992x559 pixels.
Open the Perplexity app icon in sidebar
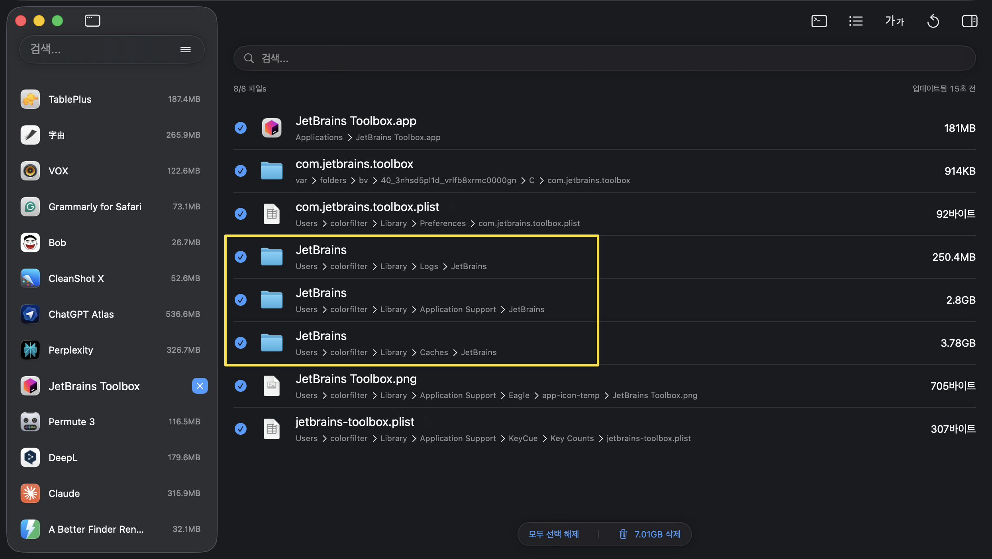pos(30,350)
